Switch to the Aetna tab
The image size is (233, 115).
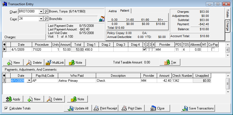112,11
